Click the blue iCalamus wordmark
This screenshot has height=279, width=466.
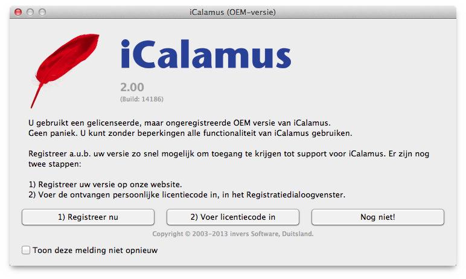(x=206, y=54)
